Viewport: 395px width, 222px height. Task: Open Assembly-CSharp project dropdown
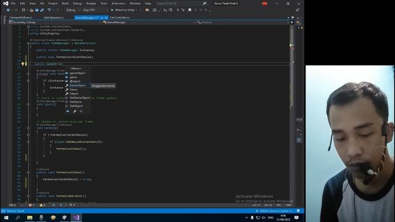click(x=55, y=22)
